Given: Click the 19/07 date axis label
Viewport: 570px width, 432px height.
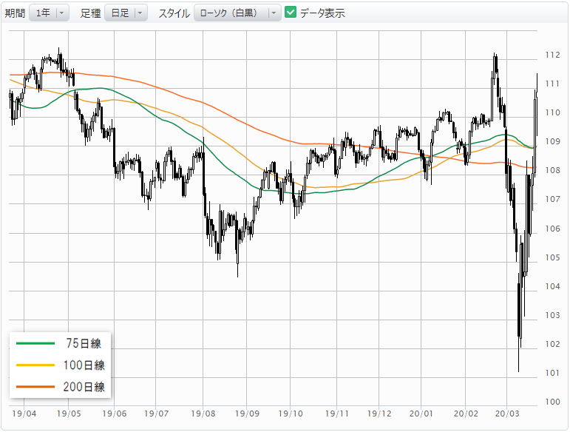Looking at the screenshot, I should pos(156,414).
